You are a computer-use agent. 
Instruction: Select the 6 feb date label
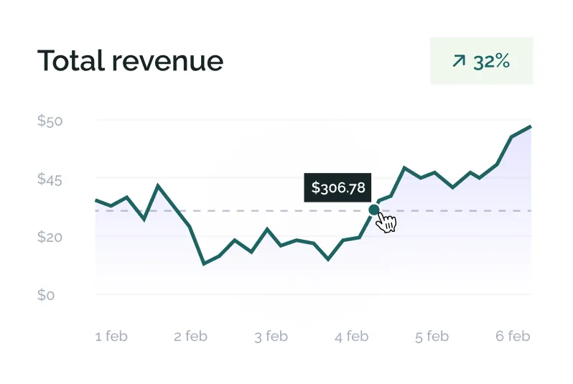pos(512,336)
